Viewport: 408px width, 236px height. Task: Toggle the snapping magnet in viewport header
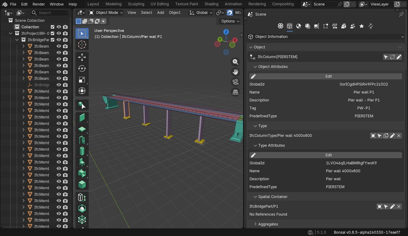(230, 13)
